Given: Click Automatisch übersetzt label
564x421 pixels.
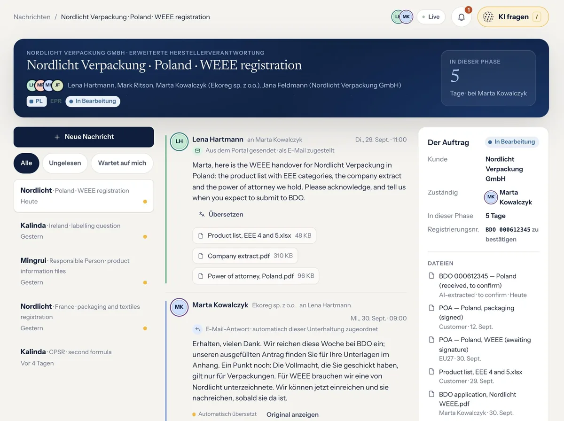Looking at the screenshot, I should point(227,414).
